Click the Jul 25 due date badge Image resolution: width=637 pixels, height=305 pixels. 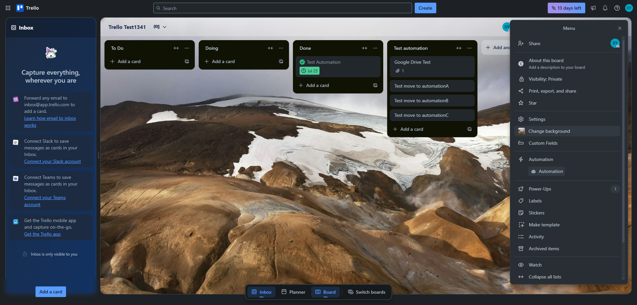310,71
